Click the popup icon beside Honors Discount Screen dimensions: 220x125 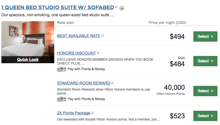pos(98,53)
